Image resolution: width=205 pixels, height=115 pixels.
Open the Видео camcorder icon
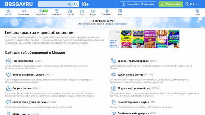click(x=93, y=11)
